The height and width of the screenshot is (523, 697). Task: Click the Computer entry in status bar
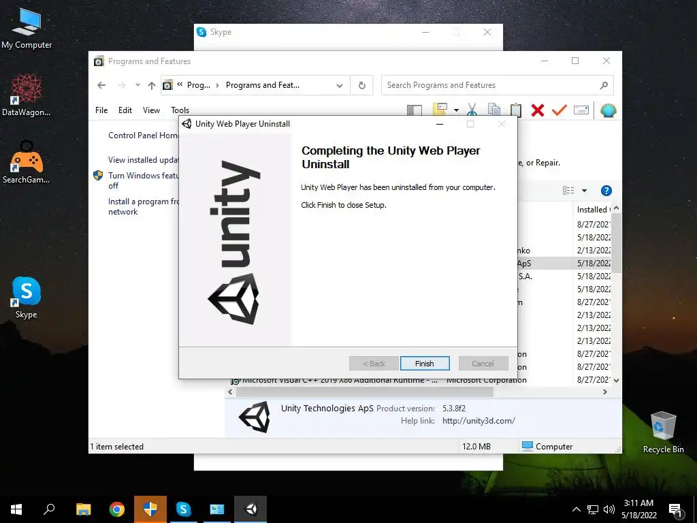547,446
